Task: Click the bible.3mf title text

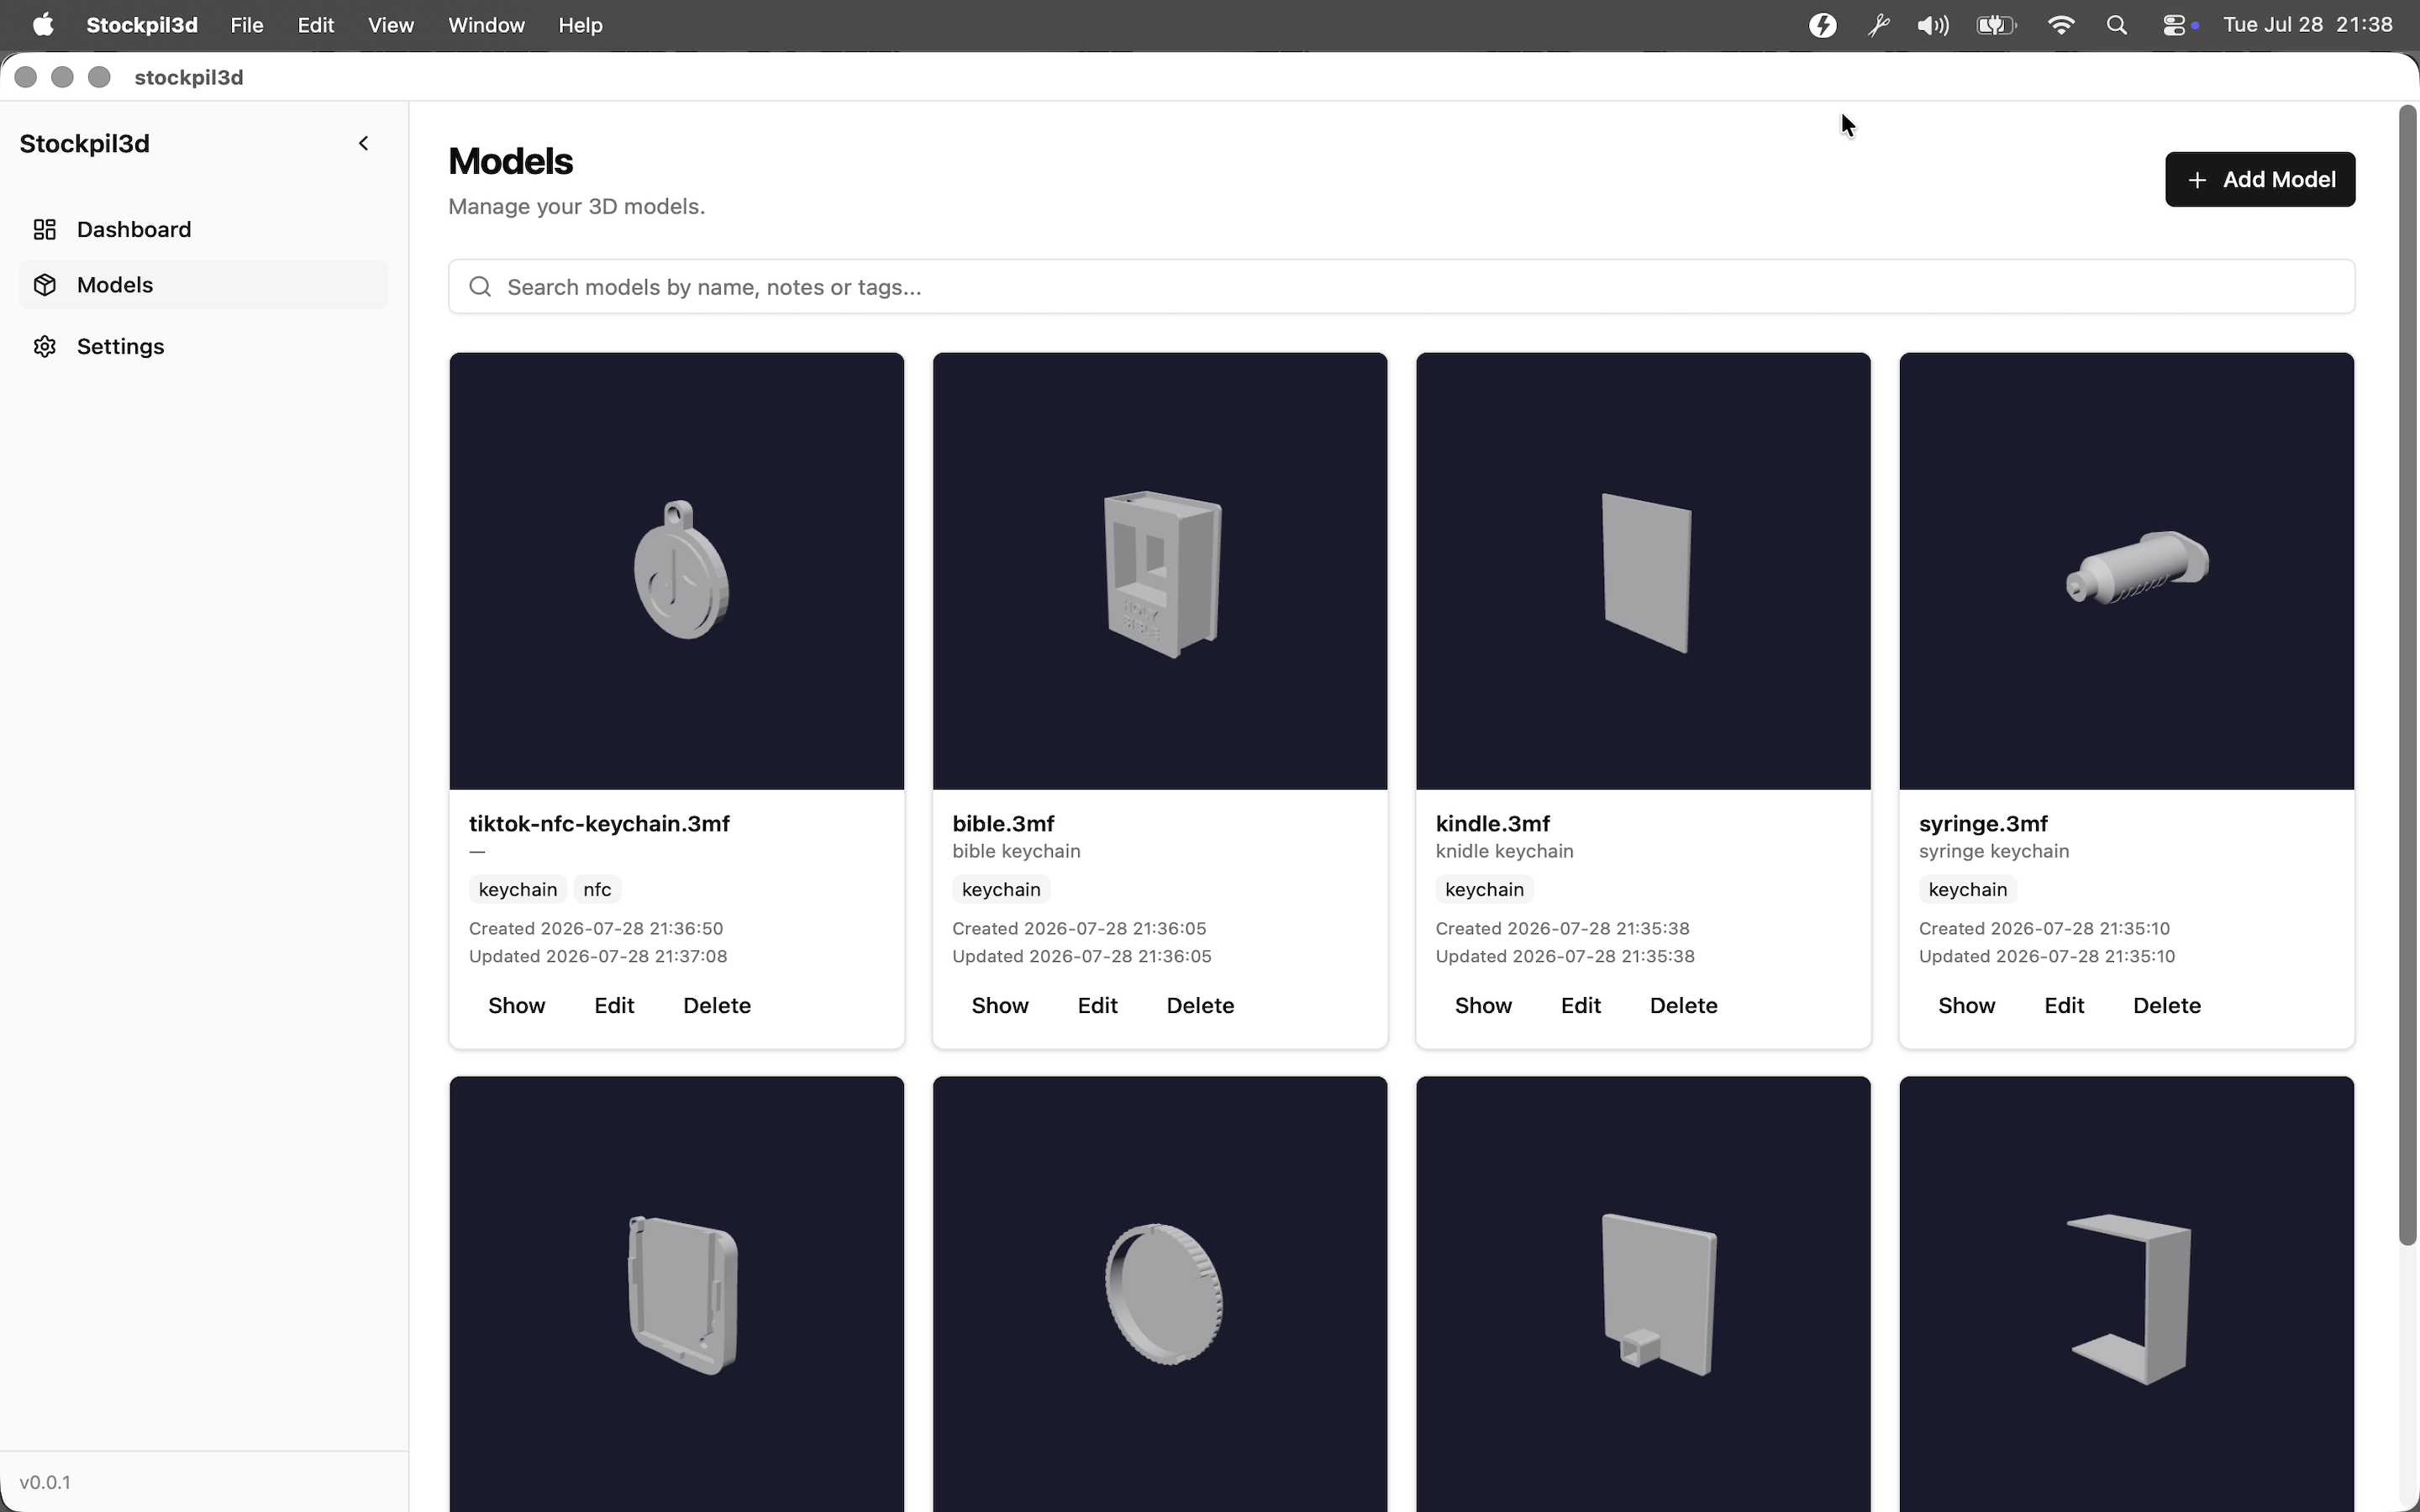Action: coord(1003,823)
